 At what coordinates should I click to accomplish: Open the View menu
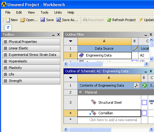click(31, 12)
